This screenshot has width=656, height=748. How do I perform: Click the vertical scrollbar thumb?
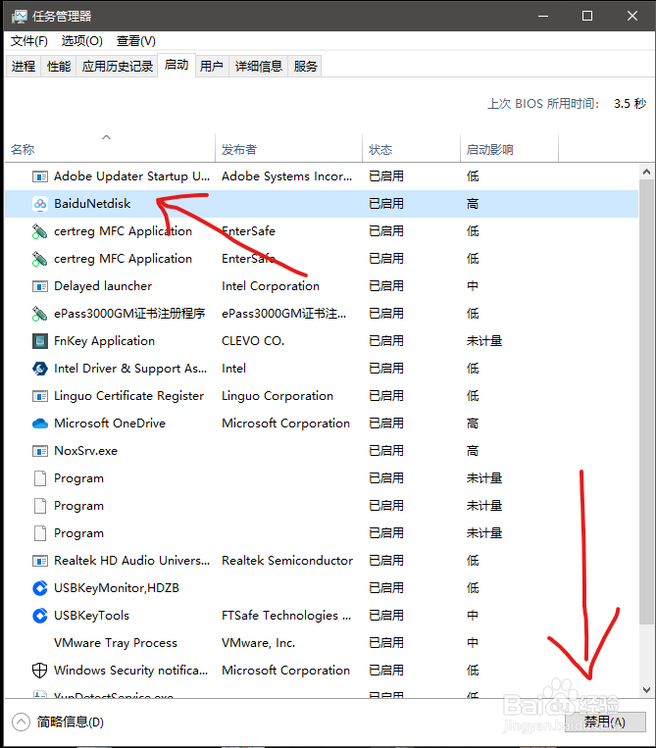646,402
